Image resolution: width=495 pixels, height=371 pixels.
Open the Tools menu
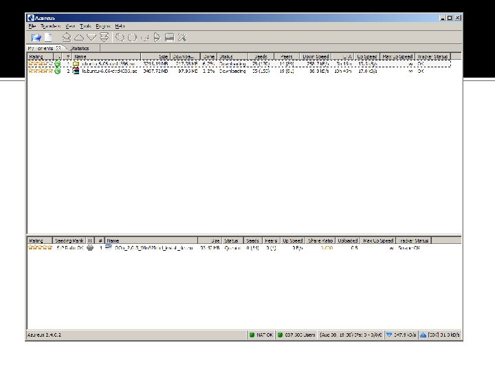85,26
